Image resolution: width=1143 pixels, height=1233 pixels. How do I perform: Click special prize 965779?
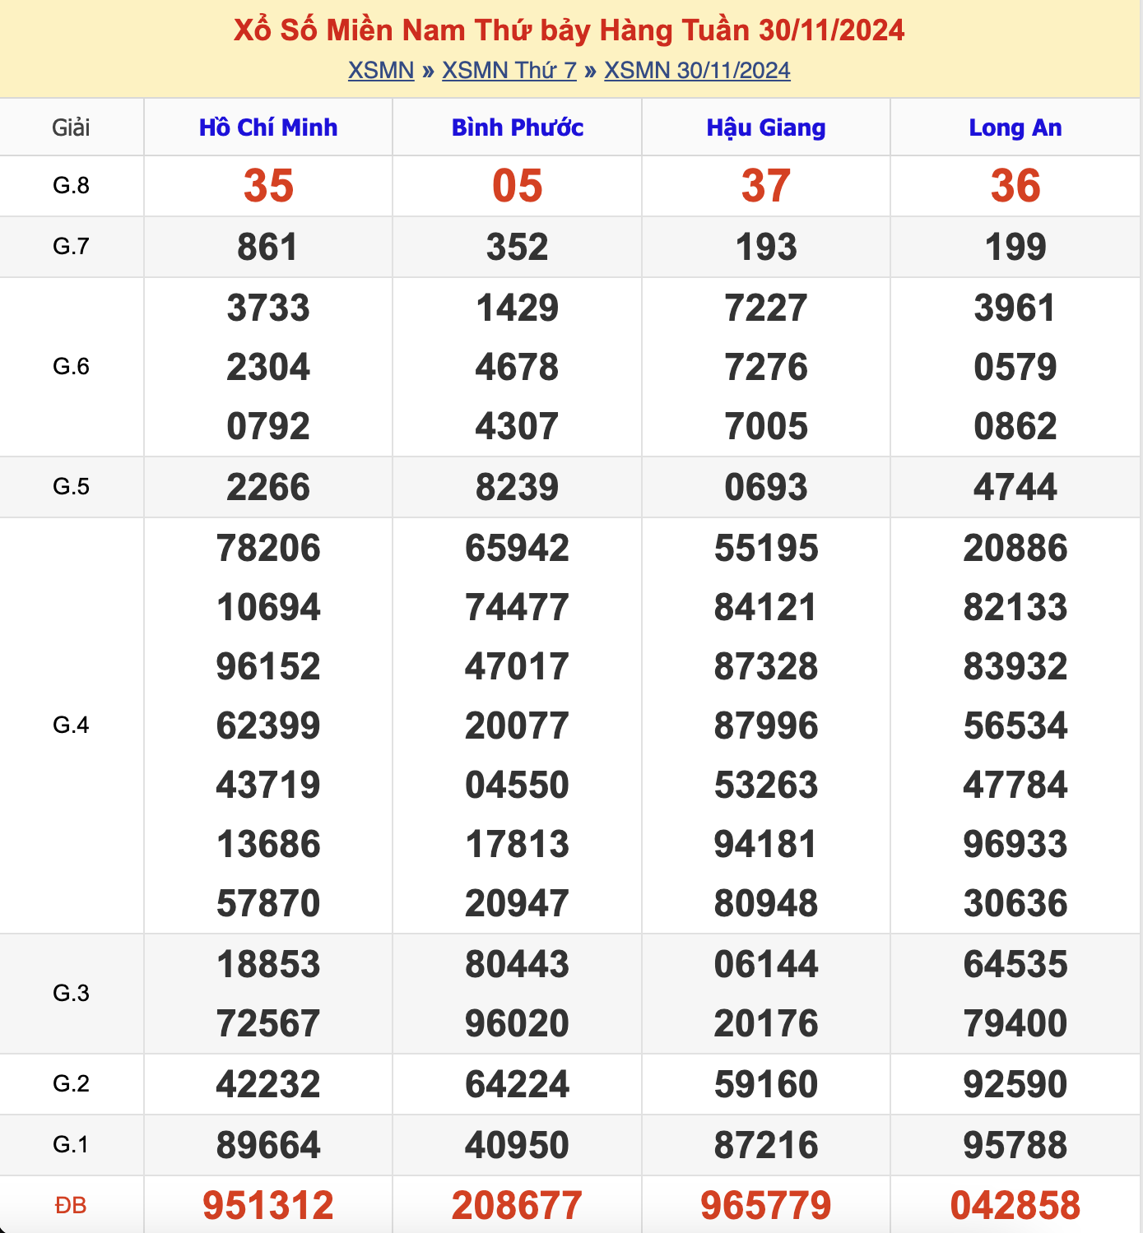(x=766, y=1206)
